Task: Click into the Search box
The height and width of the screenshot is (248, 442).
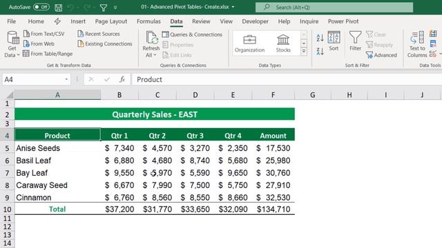Action: click(x=334, y=8)
